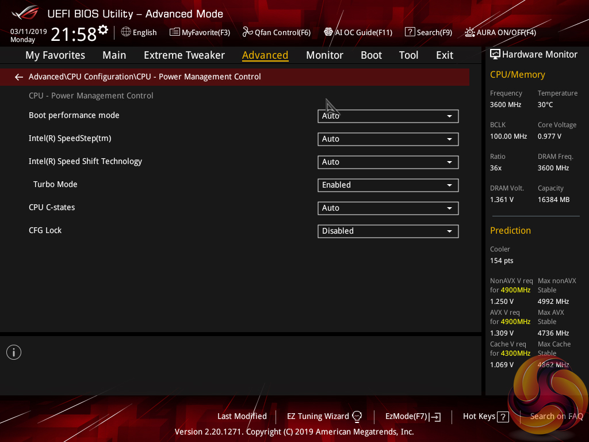Click the 21:58 clock display
This screenshot has height=442, width=589.
click(74, 34)
